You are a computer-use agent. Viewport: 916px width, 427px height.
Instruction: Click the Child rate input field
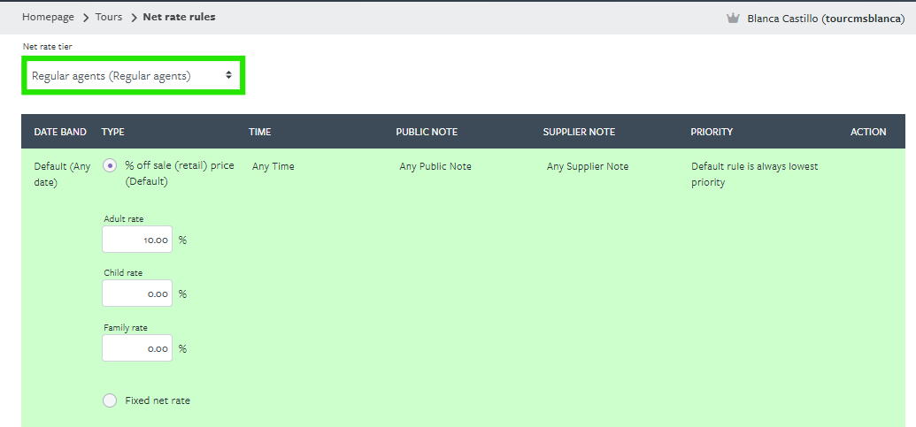(x=137, y=294)
